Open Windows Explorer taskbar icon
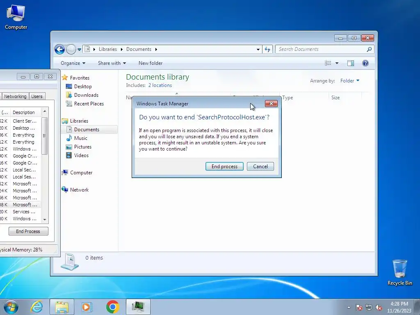The image size is (420, 315). point(62,307)
